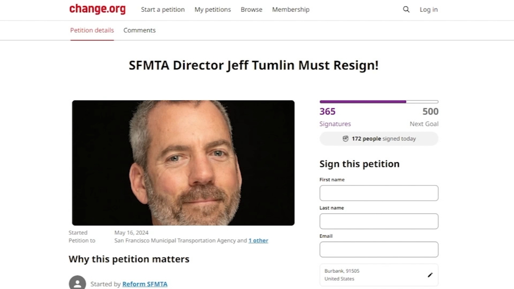The image size is (514, 289).
Task: Focus the Email field
Action: tap(379, 250)
